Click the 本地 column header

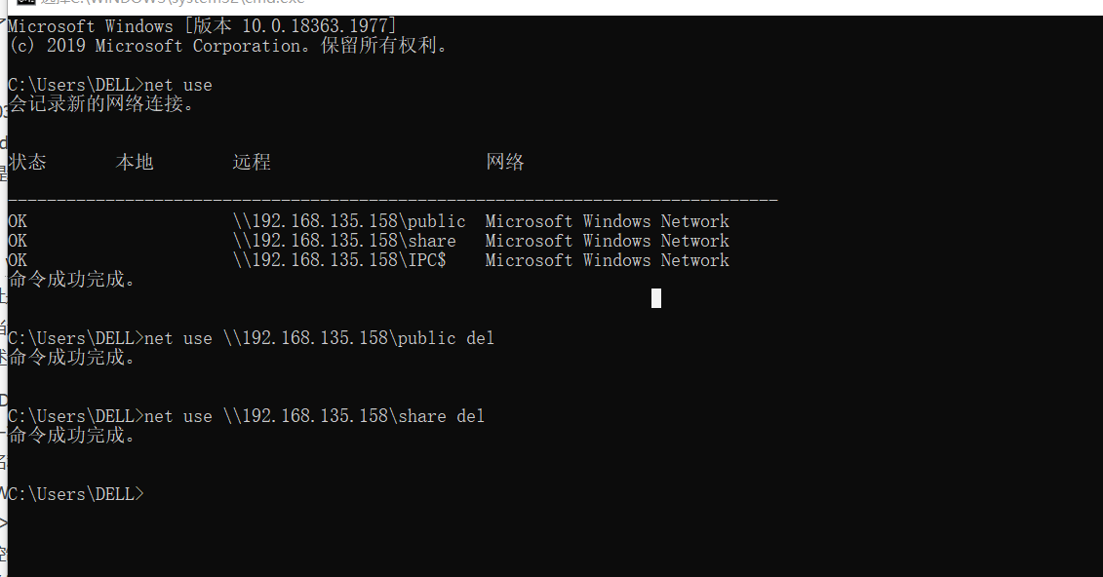coord(135,163)
